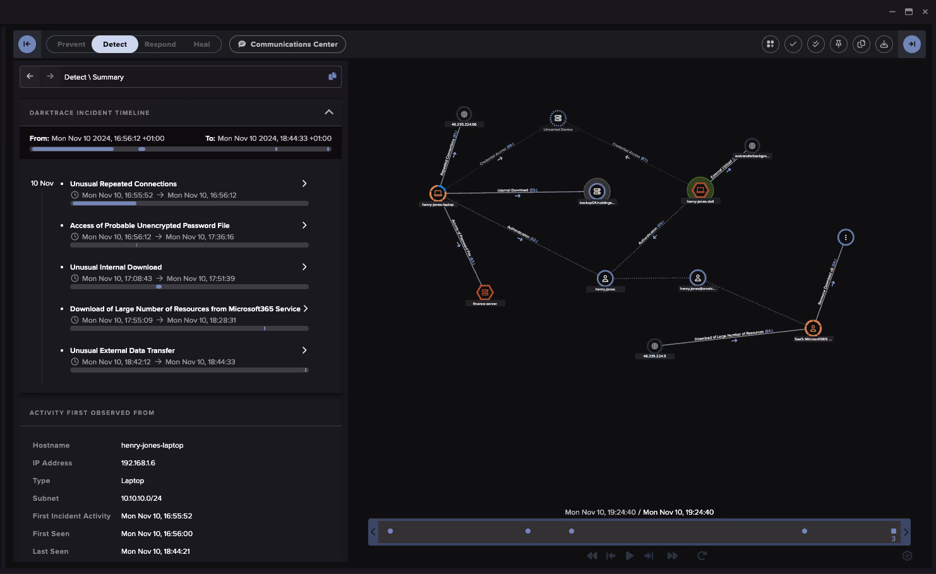Click the three-dots node in graph
The image size is (936, 574).
pos(846,237)
